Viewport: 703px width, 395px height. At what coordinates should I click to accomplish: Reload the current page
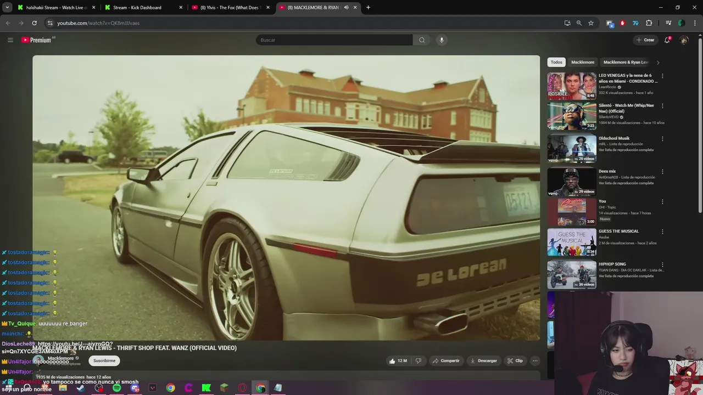tap(34, 23)
